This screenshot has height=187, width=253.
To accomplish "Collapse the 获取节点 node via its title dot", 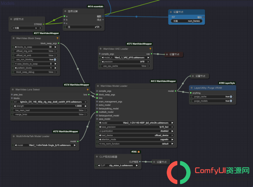I will click(x=11, y=19).
